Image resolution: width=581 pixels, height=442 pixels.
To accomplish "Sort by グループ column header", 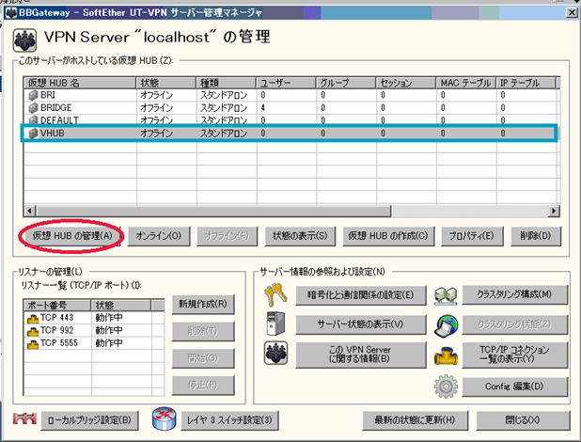I will click(346, 83).
